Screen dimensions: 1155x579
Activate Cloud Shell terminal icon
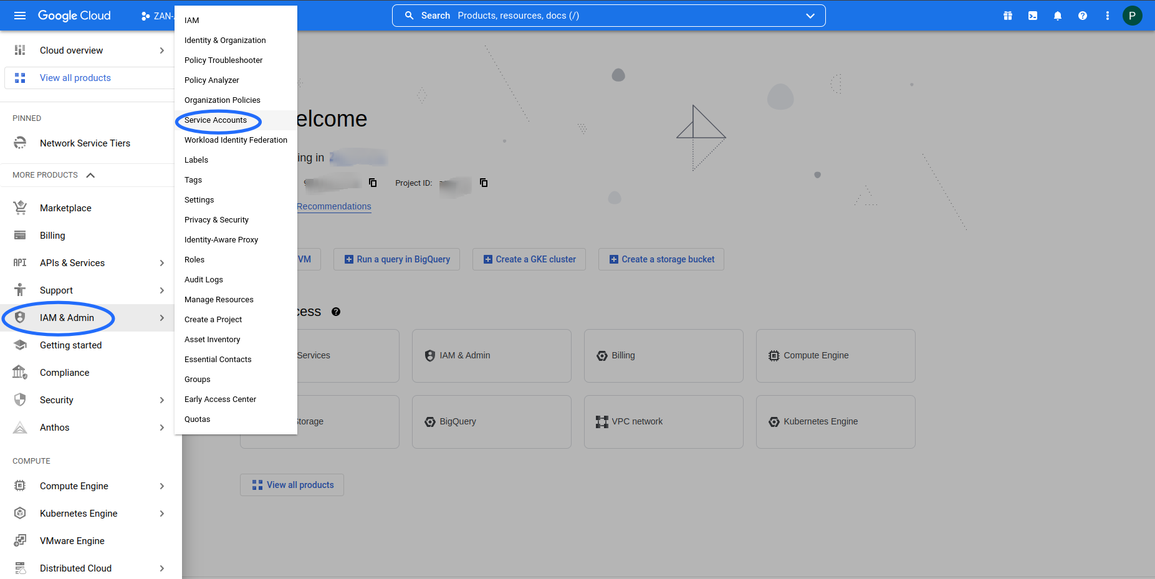[x=1033, y=16]
